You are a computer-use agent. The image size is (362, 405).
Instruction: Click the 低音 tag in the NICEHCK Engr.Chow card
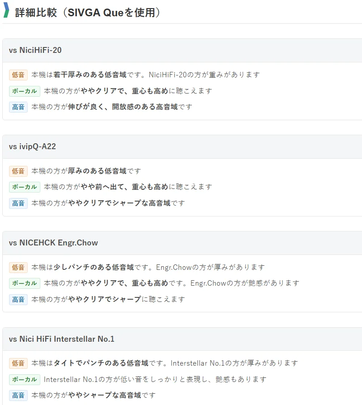pos(18,267)
